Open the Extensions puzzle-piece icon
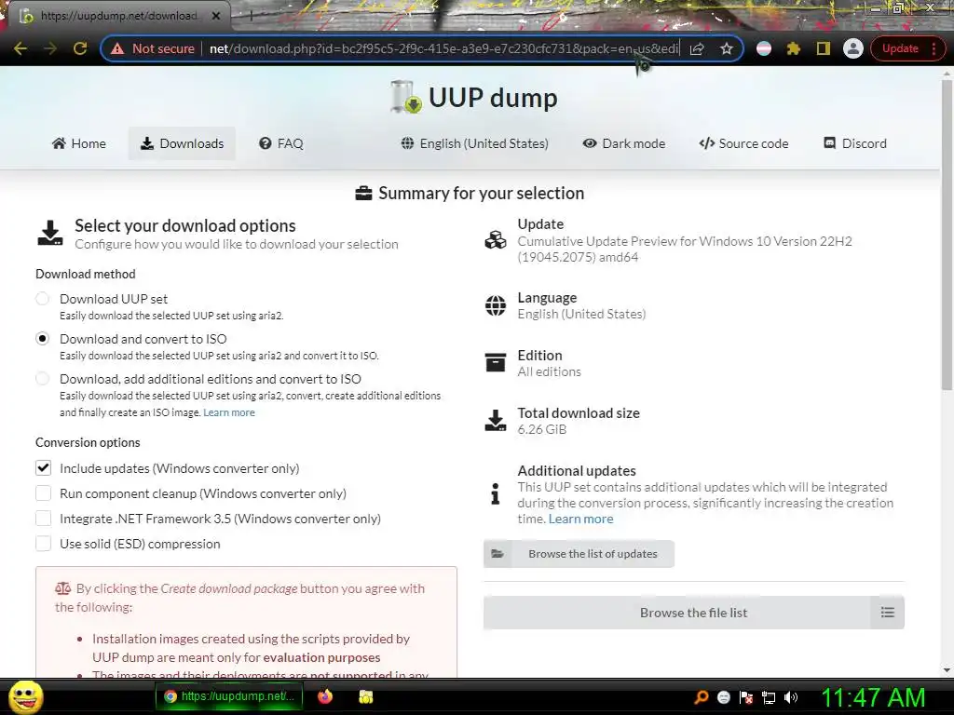The image size is (954, 715). coord(794,48)
